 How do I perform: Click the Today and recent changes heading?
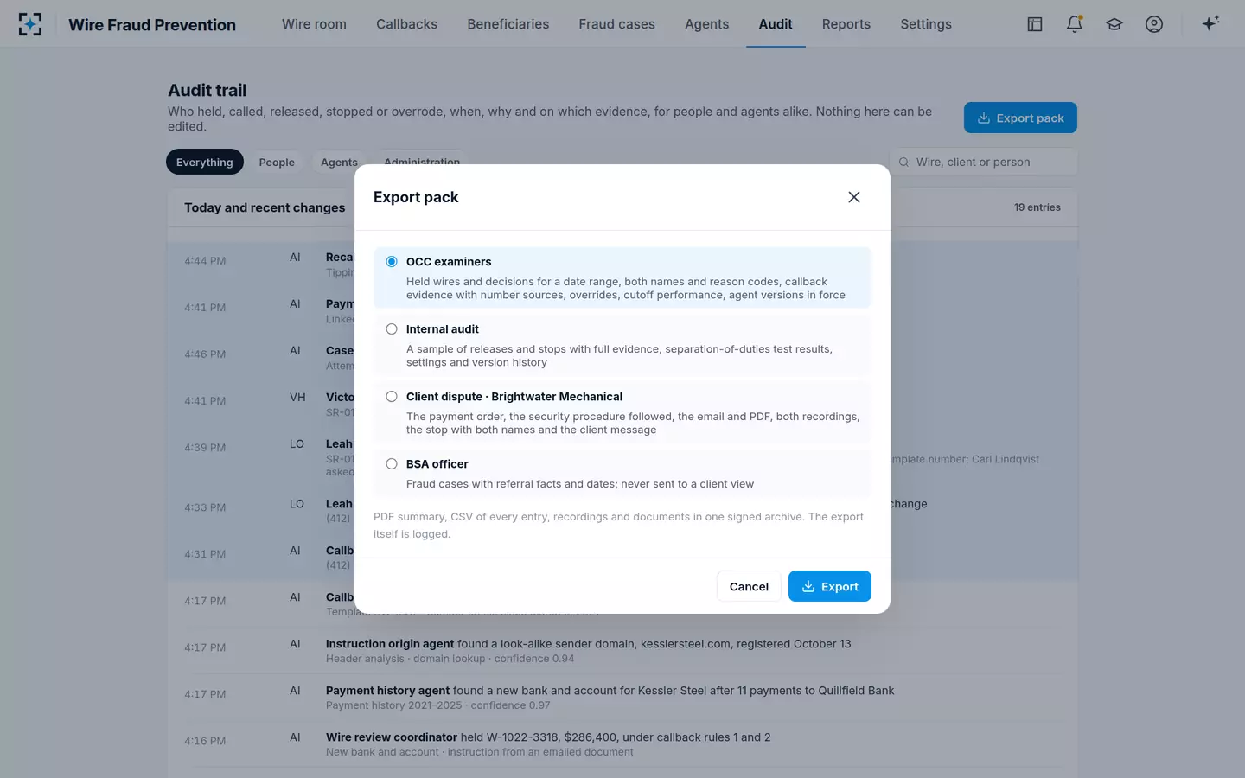coord(265,207)
